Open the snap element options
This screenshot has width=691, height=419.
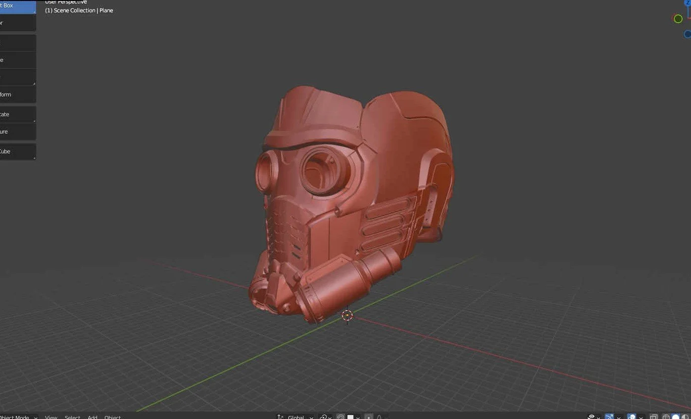(353, 417)
